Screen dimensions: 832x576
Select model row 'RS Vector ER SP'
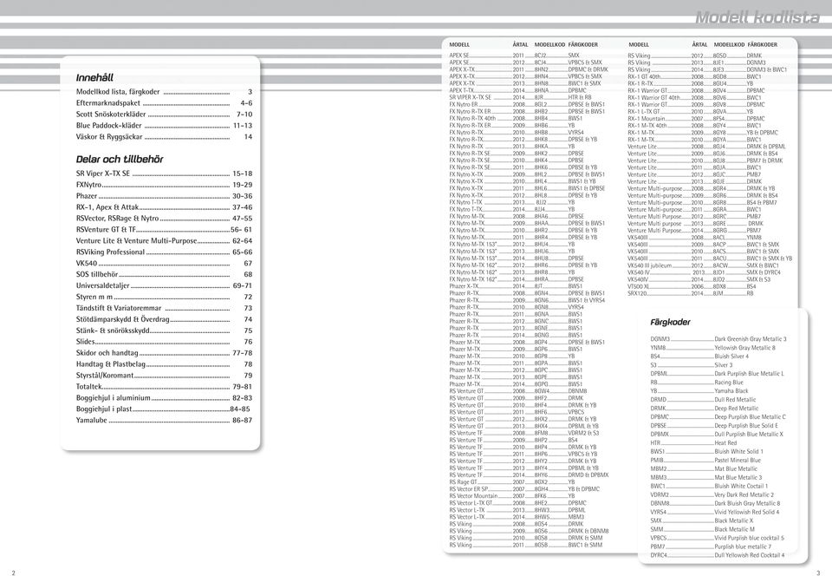coord(524,489)
